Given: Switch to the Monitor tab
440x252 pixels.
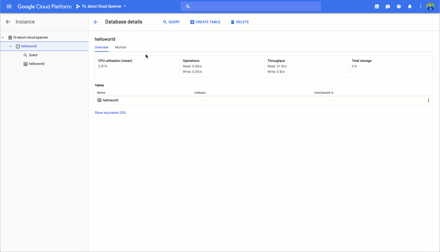Looking at the screenshot, I should coord(121,47).
